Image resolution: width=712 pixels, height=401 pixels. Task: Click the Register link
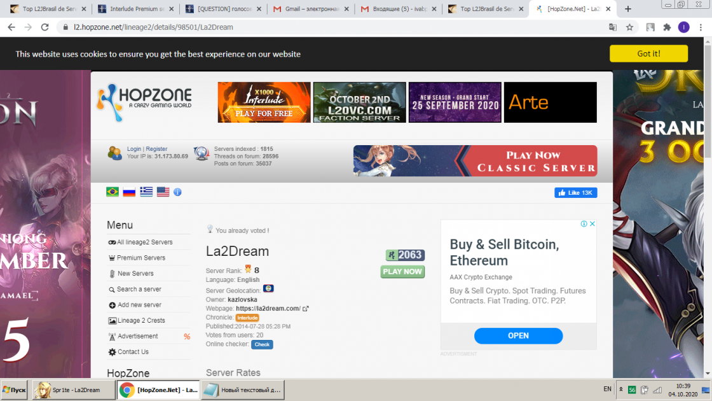click(156, 149)
